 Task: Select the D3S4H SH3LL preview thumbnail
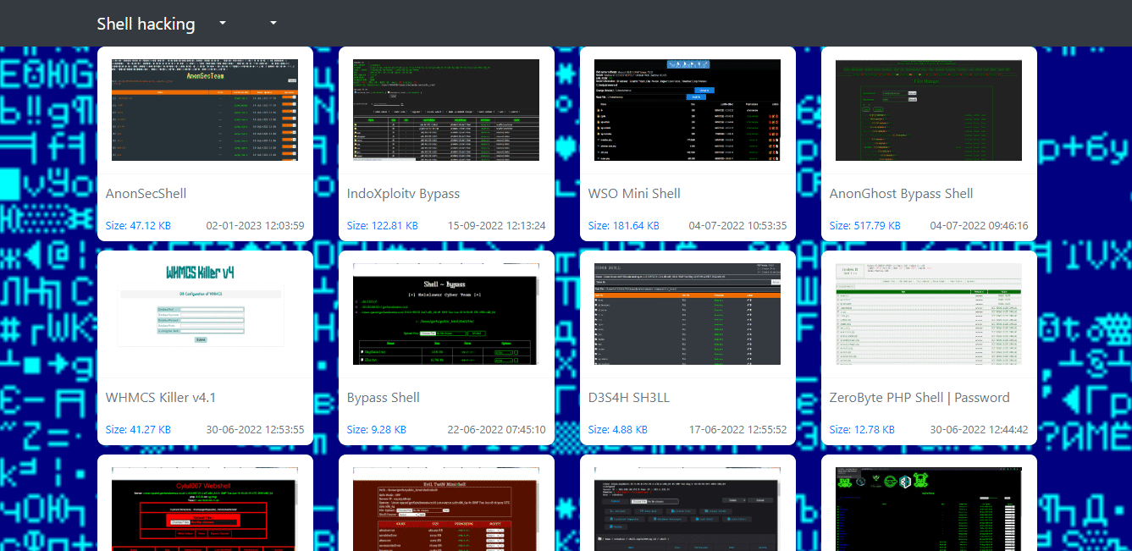(687, 314)
